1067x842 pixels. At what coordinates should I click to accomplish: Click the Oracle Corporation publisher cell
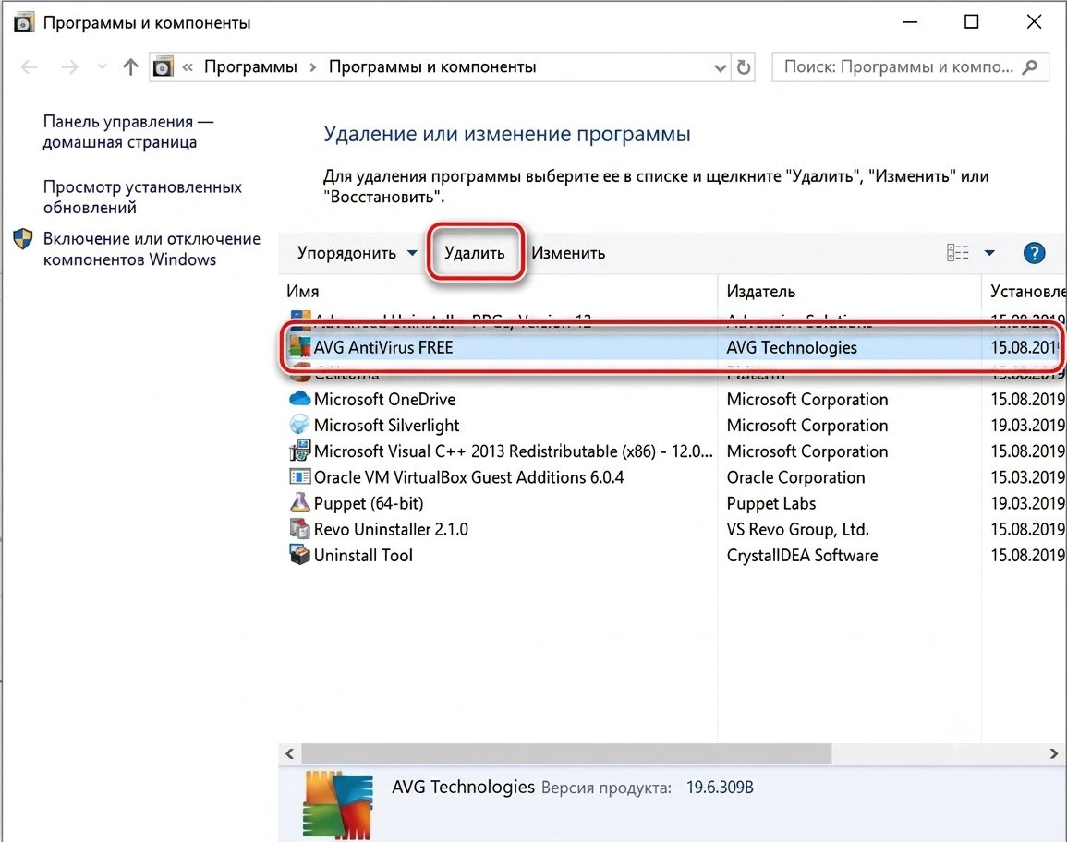click(795, 477)
